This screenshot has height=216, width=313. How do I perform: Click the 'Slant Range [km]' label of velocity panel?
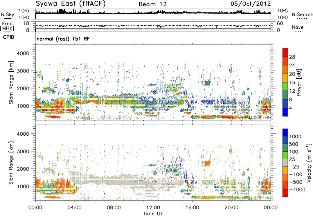(11, 163)
